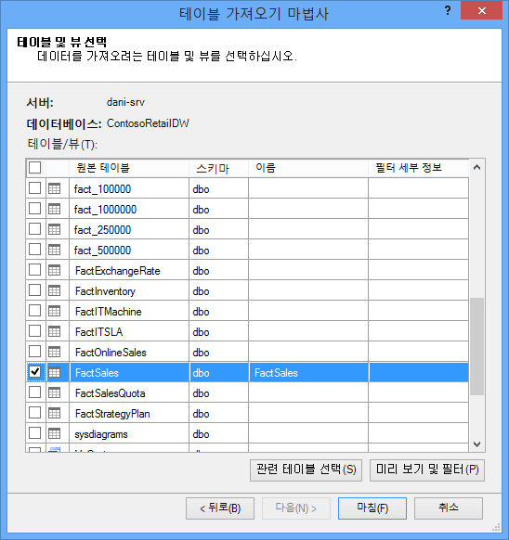This screenshot has width=509, height=540.
Task: Check the fact_100000 checkbox
Action: (34, 188)
